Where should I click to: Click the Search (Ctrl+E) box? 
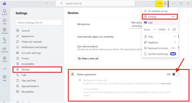pos(95,3)
